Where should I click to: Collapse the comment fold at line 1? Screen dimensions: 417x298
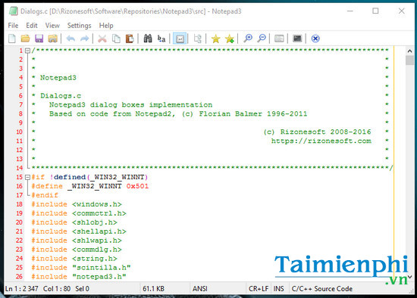click(x=27, y=51)
